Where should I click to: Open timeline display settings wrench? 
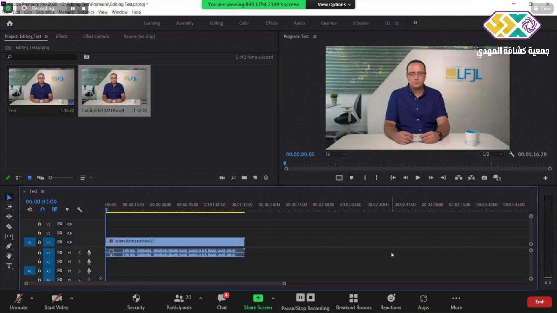[x=79, y=209]
